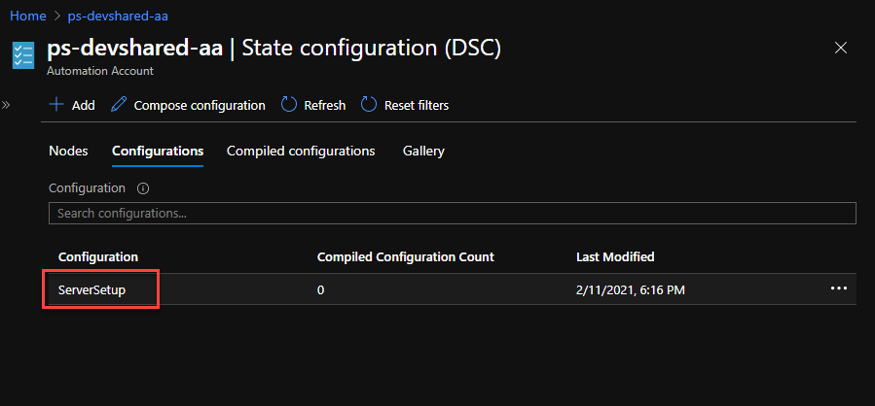Go to the Gallery tab
Screen dimensions: 875x406
point(423,151)
